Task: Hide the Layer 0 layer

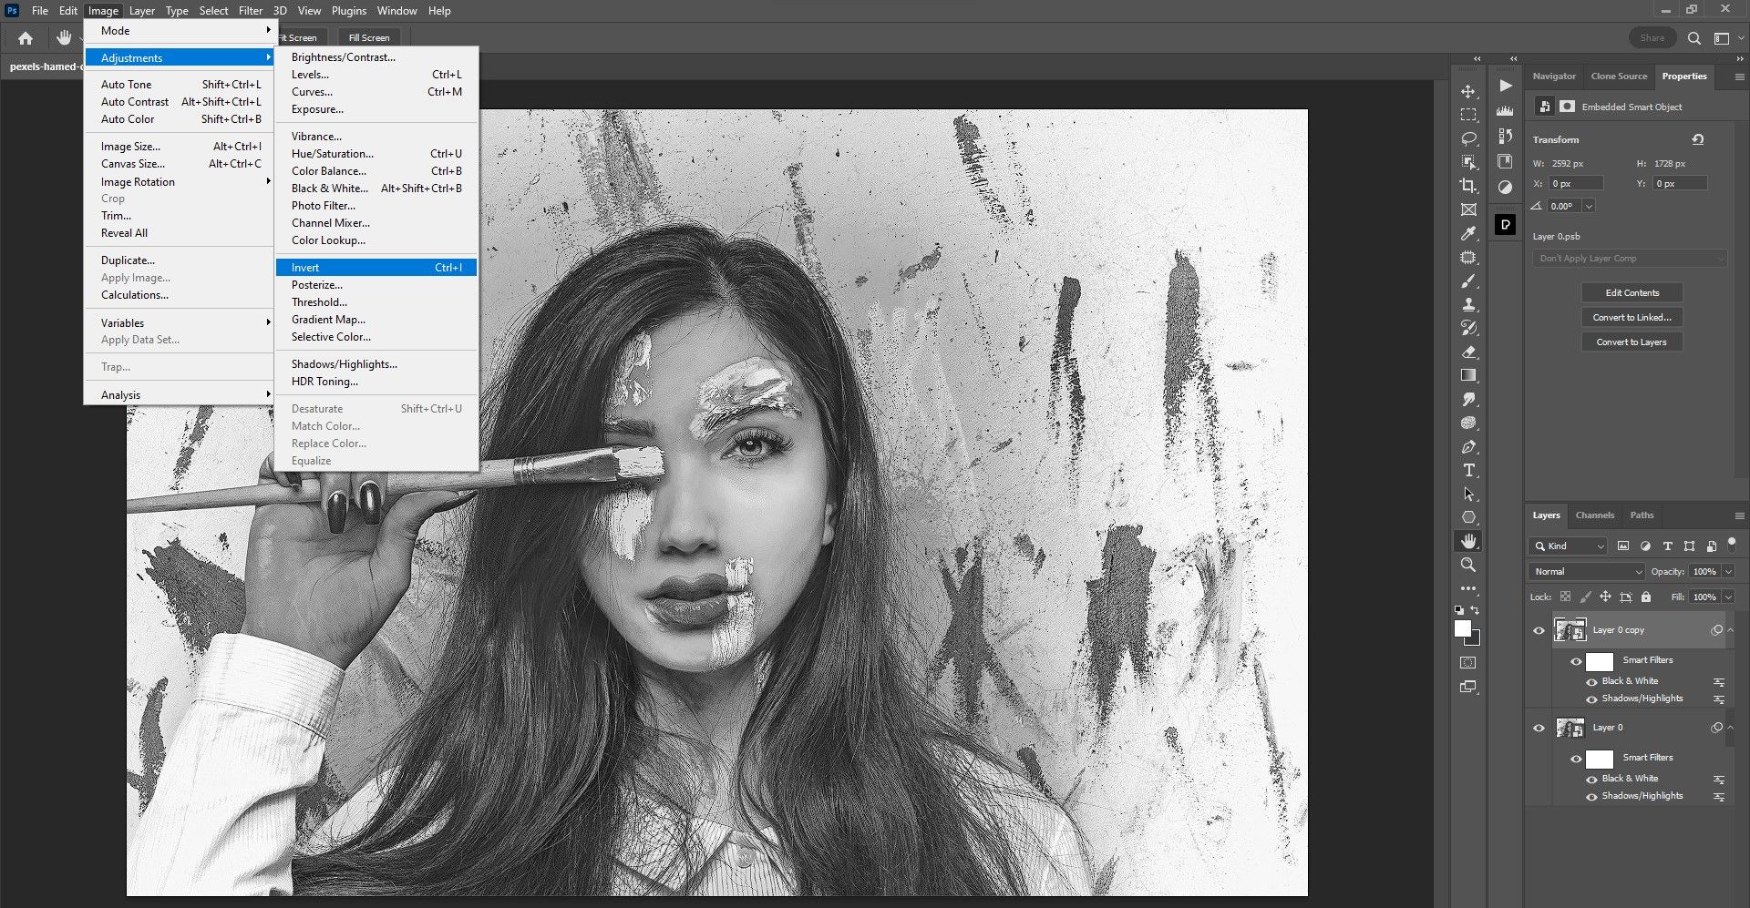Action: pos(1539,728)
